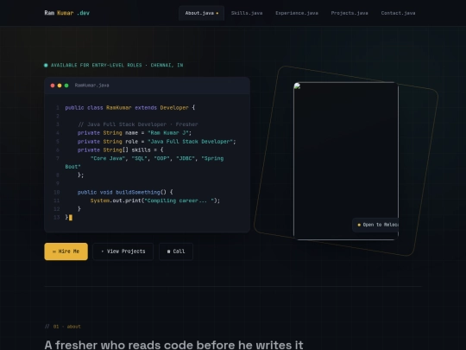This screenshot has height=350, width=466.
Task: Click the buildSomething() method line
Action: point(125,192)
